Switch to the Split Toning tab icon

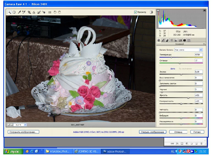point(176,40)
